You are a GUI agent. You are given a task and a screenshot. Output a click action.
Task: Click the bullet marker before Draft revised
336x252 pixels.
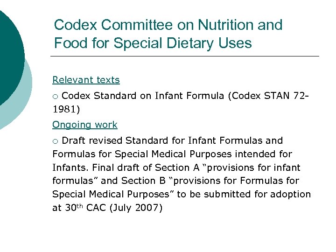coord(55,141)
